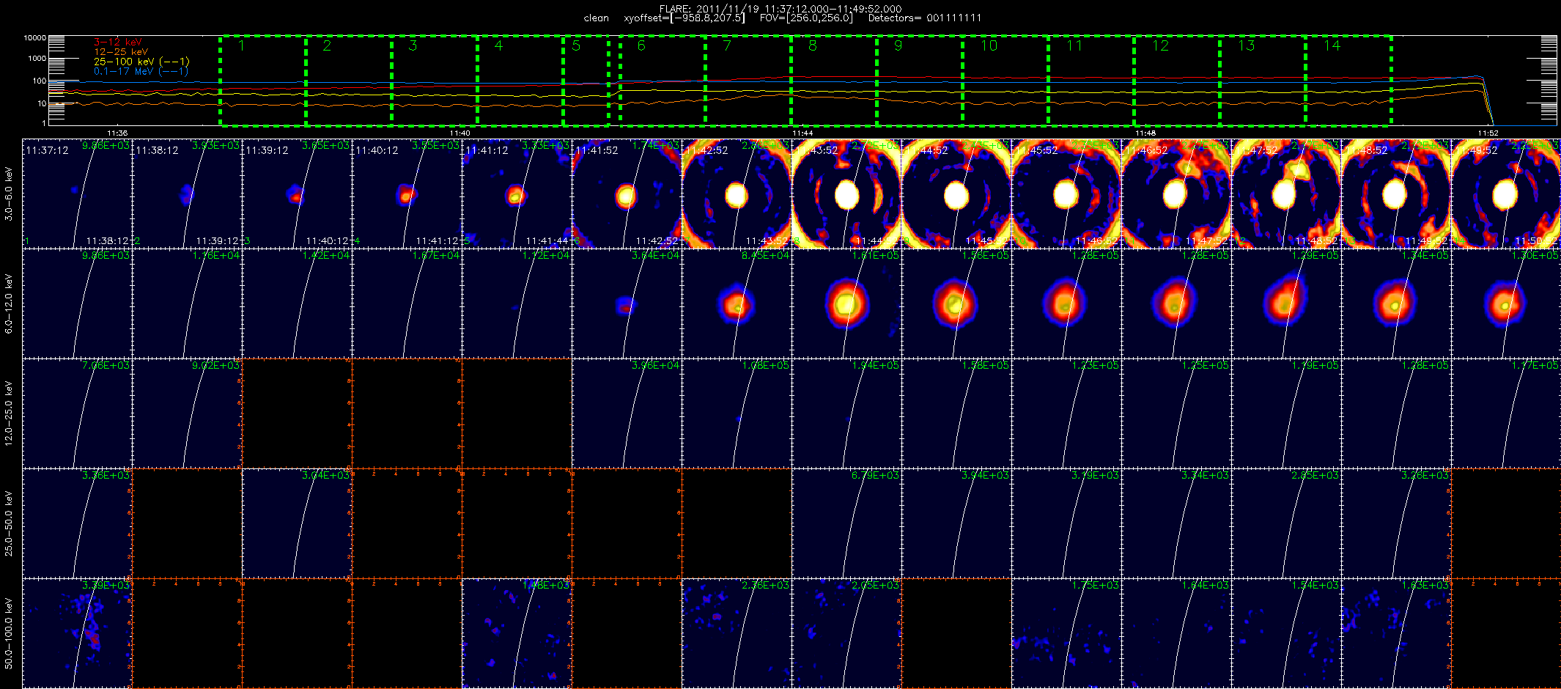Select time interval 7 in the light curve
This screenshot has height=689, width=1561.
pyautogui.click(x=748, y=80)
